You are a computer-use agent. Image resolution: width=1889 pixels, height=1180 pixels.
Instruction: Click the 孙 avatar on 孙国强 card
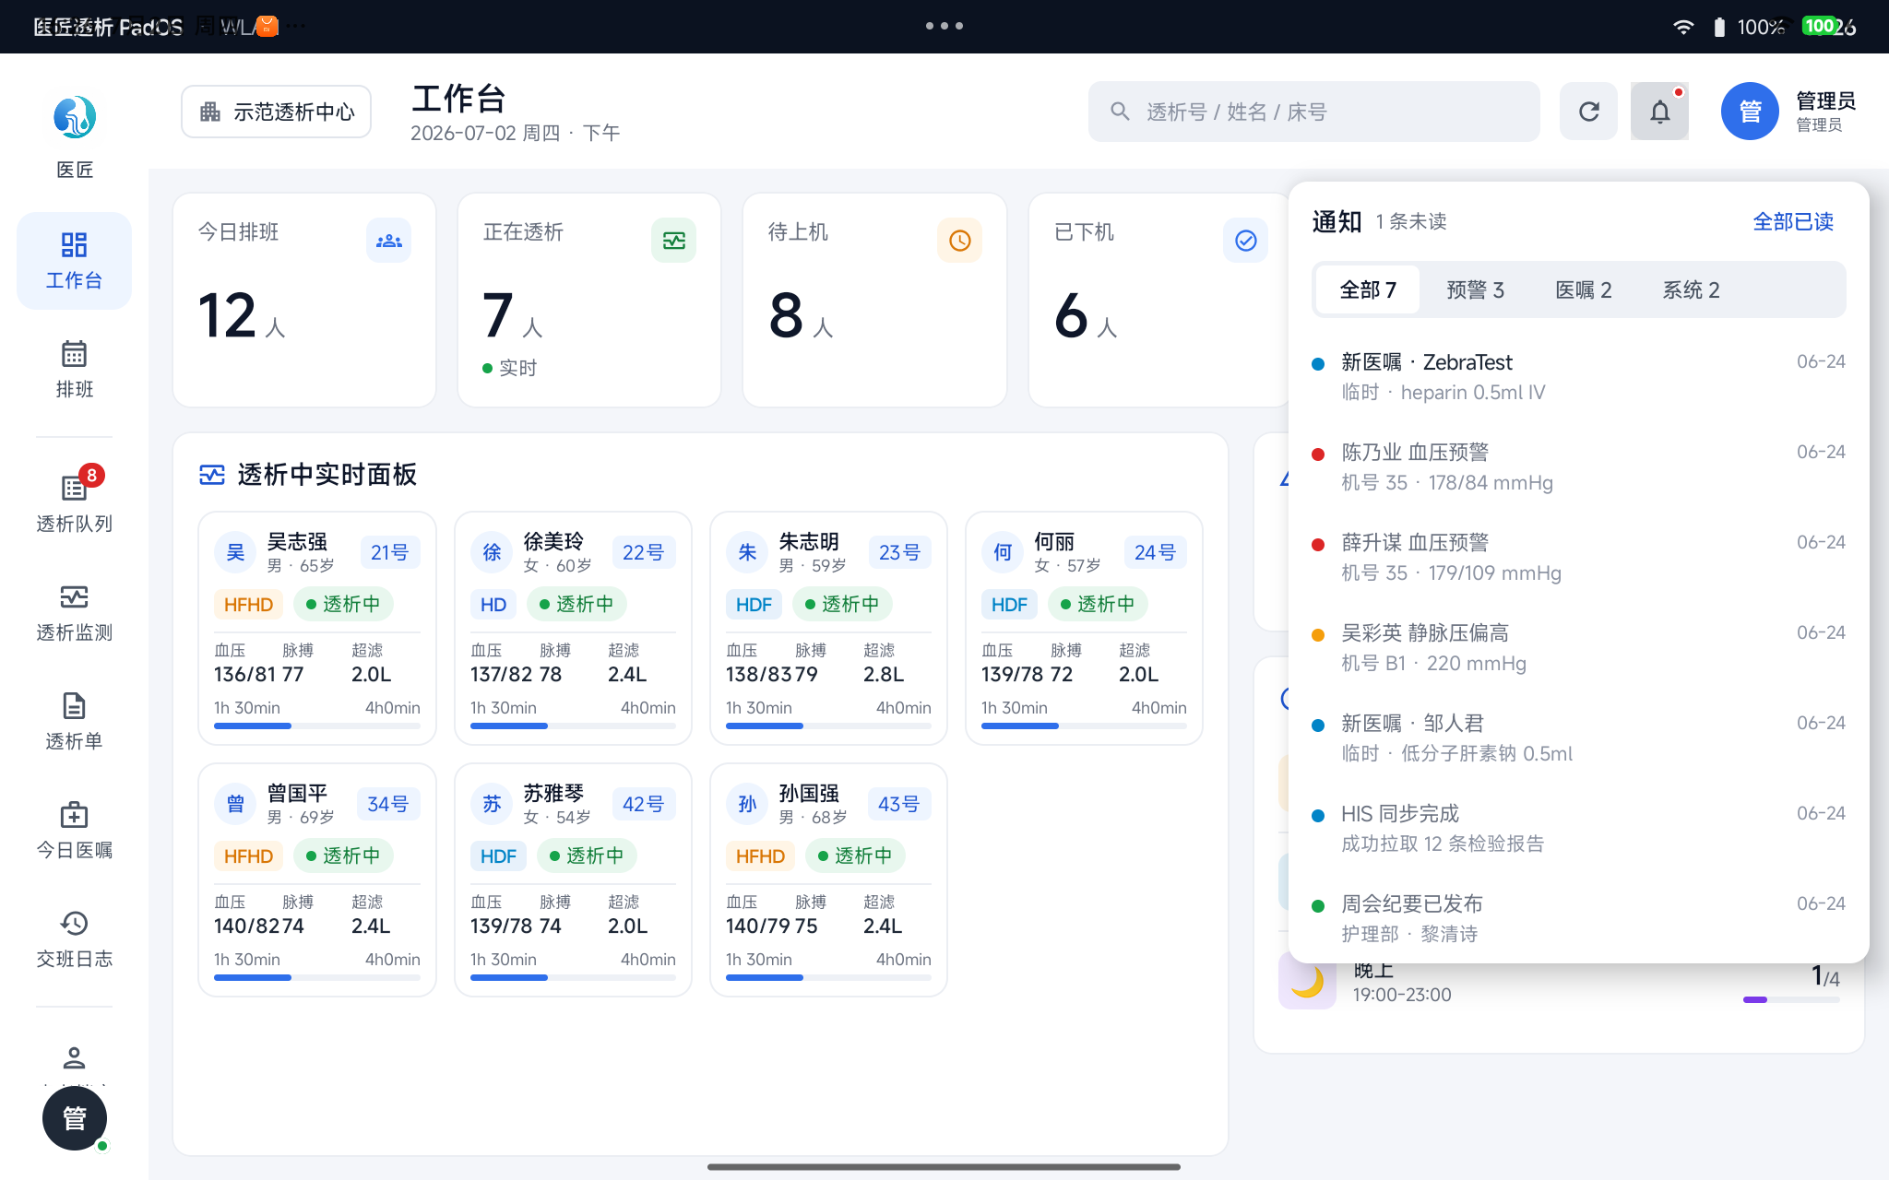[748, 804]
